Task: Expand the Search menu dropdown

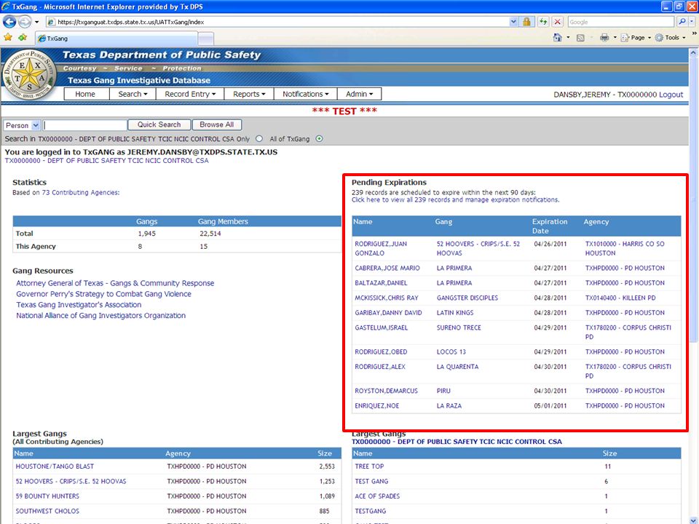Action: point(133,94)
